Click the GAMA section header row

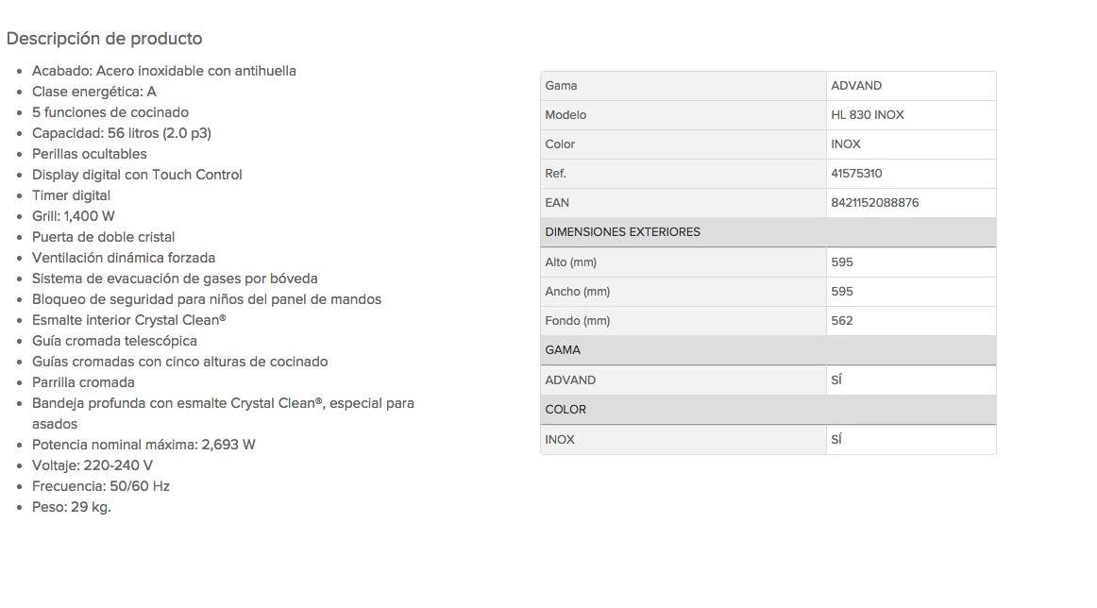(x=768, y=350)
